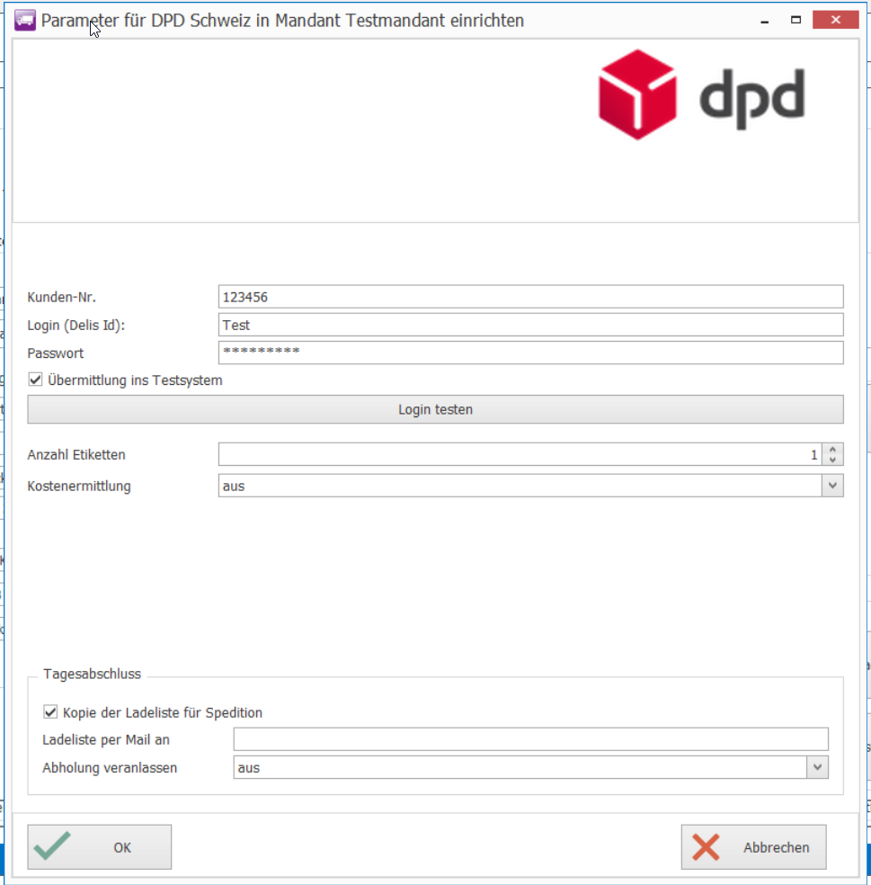The height and width of the screenshot is (885, 871).
Task: Click the Anzahl Etiketten number field
Action: (517, 454)
